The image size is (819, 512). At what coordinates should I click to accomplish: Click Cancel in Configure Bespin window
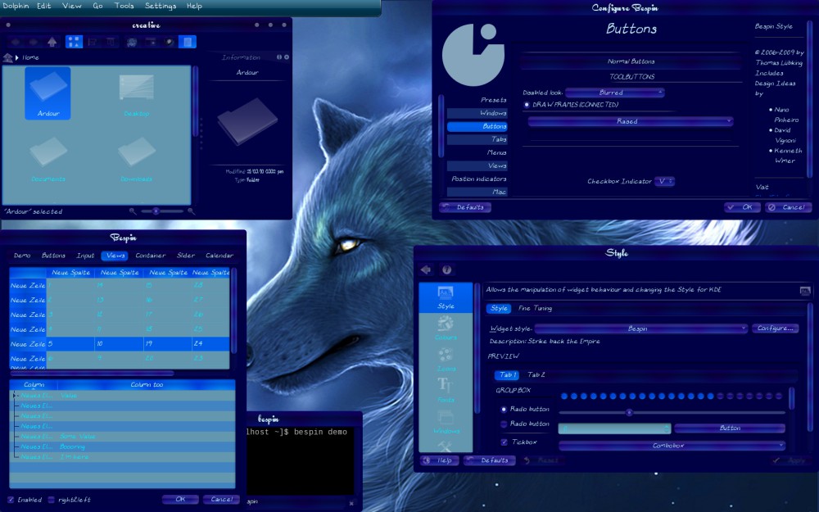pos(788,207)
